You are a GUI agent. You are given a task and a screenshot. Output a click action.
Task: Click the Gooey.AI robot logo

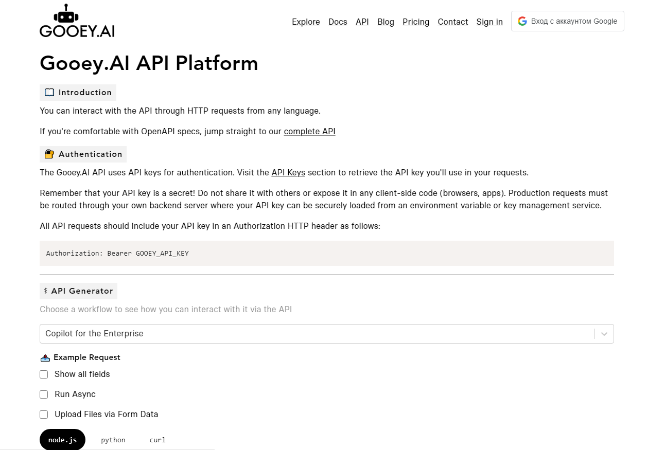click(77, 21)
